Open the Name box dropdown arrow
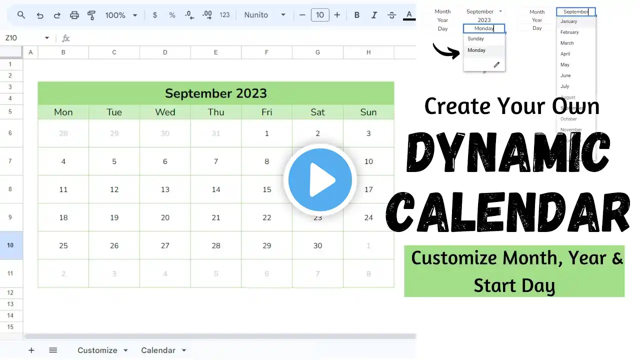 [x=47, y=38]
